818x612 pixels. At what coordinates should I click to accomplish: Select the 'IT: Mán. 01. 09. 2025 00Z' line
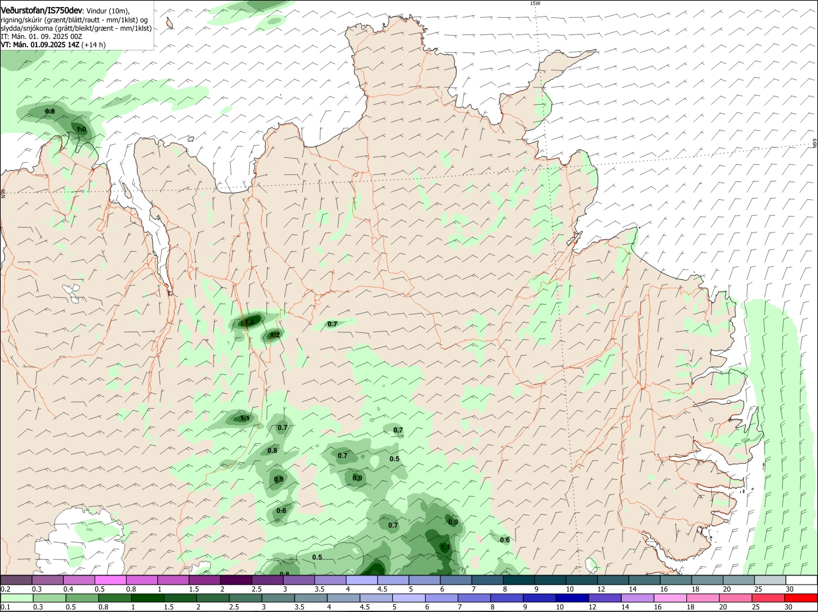(42, 36)
